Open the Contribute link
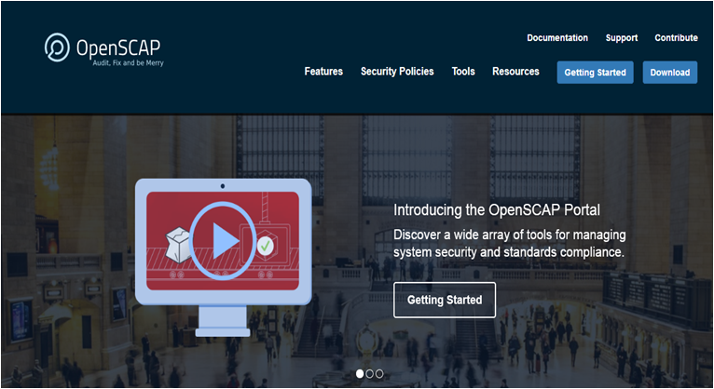This screenshot has height=389, width=714. tap(676, 38)
